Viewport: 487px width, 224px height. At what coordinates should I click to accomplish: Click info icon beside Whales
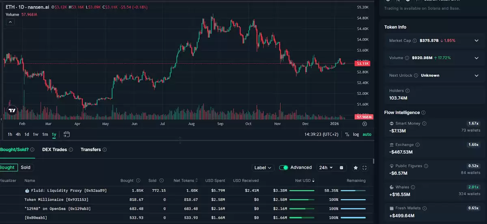pyautogui.click(x=412, y=187)
